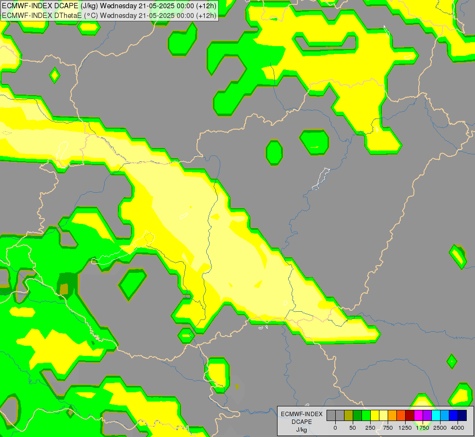Click the magenta legend swatch
Screen dimensions: 475x437
point(418,415)
